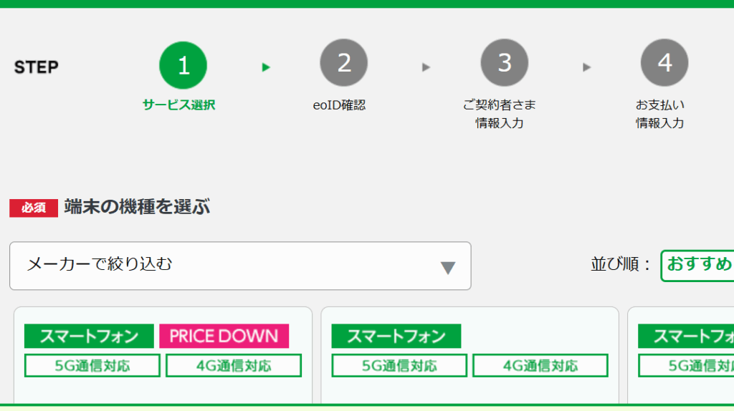Click the gray arrow after step 3
Image resolution: width=734 pixels, height=411 pixels.
coord(587,67)
